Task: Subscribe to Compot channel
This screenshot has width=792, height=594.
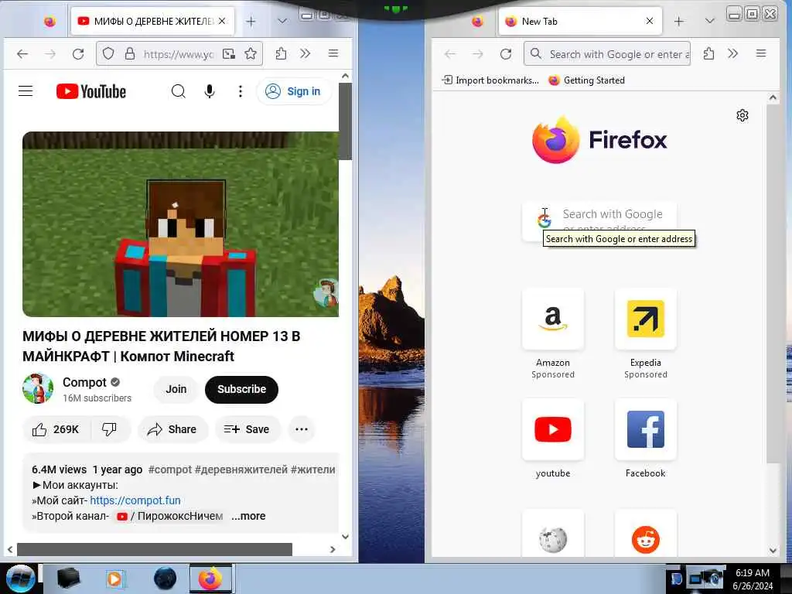Action: tap(241, 390)
